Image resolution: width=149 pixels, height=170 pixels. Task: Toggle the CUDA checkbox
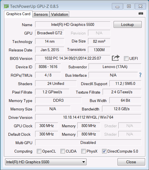pos(63,151)
